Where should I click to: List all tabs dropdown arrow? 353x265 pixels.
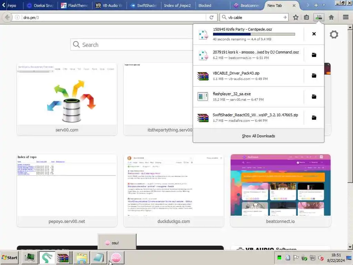pos(324,5)
